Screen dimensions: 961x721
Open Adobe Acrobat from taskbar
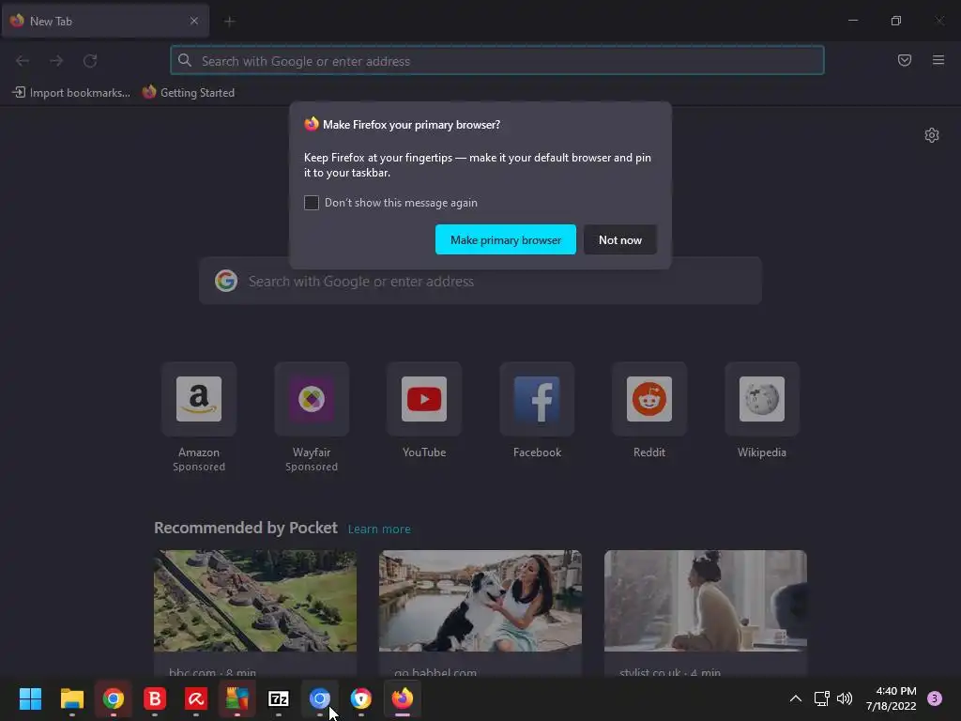(x=195, y=698)
